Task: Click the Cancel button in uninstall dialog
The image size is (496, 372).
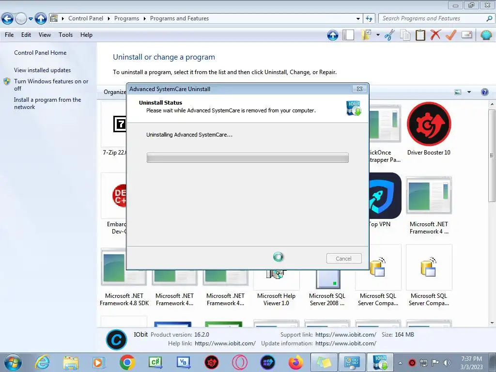Action: [343, 259]
